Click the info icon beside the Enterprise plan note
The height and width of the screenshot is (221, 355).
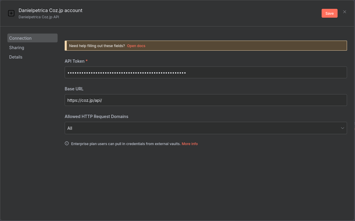[x=67, y=144]
